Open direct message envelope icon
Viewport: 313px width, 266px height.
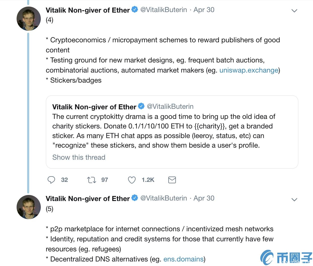point(172,180)
